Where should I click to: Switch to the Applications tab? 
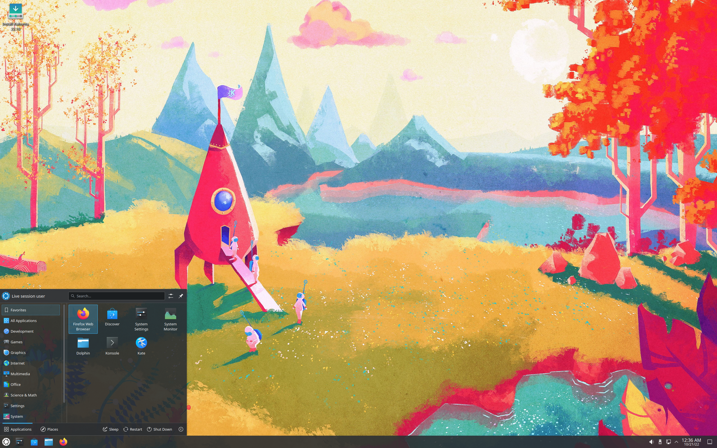tap(18, 429)
